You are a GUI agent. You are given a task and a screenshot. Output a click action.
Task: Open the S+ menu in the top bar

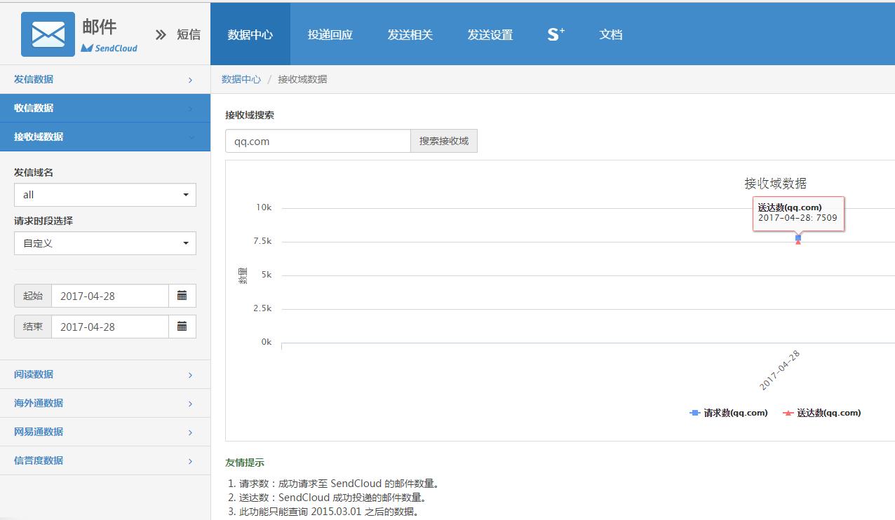(555, 34)
